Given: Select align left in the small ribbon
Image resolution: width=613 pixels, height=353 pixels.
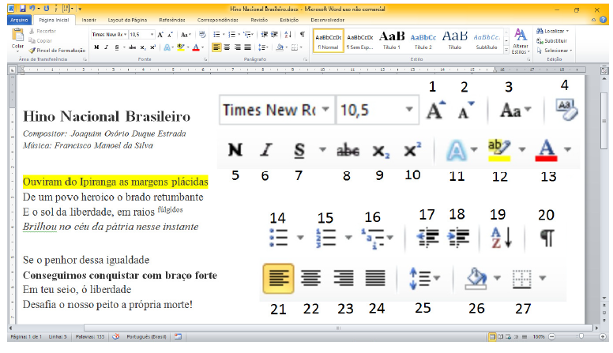Looking at the screenshot, I should click(x=216, y=47).
